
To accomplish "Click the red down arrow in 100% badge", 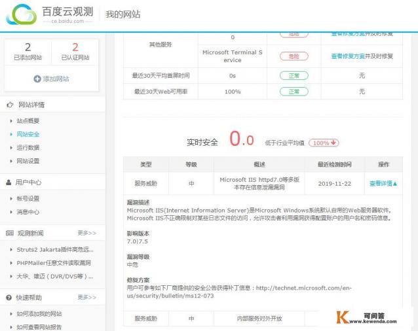I will point(333,143).
